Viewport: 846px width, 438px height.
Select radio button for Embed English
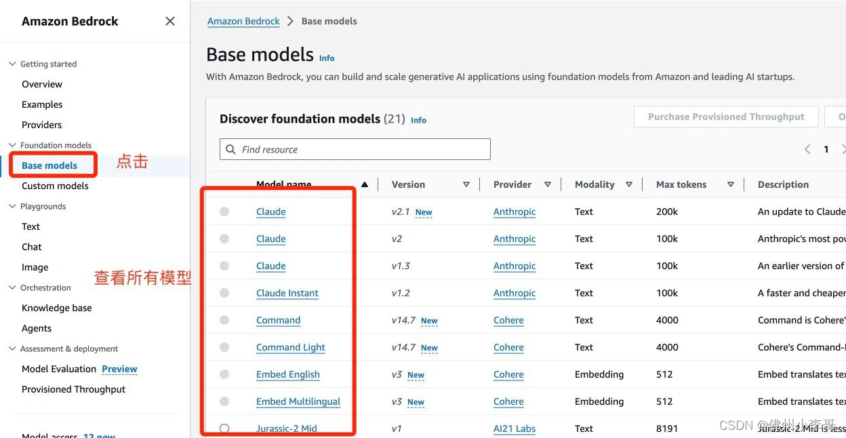(x=224, y=374)
